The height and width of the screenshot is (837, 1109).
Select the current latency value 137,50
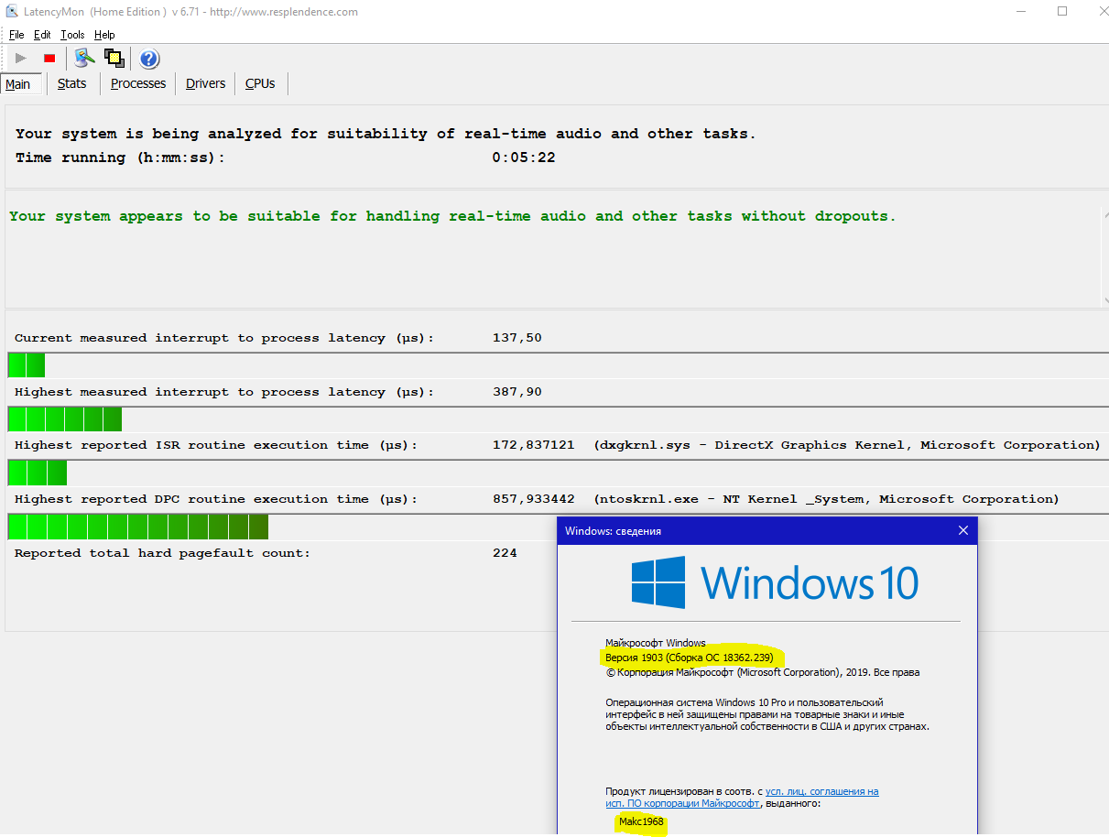pyautogui.click(x=517, y=338)
